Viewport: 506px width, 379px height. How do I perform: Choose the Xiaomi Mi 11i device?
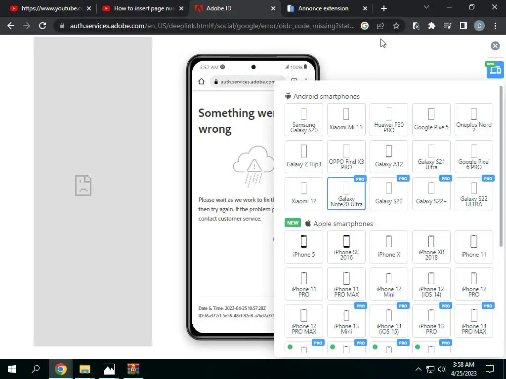click(x=346, y=119)
